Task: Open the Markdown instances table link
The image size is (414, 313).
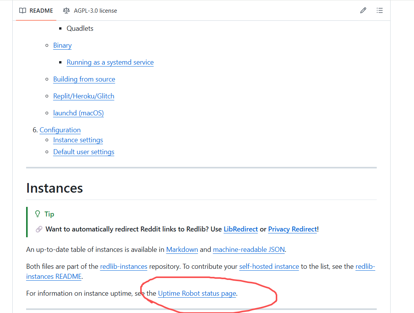Action: pos(182,250)
